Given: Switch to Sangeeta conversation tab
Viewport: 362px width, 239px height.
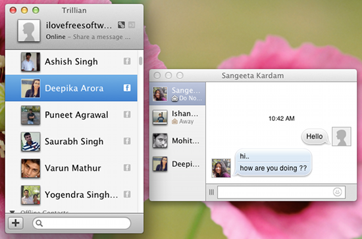Looking at the screenshot, I should (177, 94).
